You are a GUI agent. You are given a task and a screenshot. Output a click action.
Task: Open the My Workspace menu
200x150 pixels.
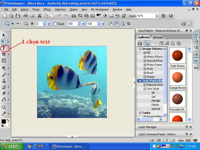pos(100,9)
